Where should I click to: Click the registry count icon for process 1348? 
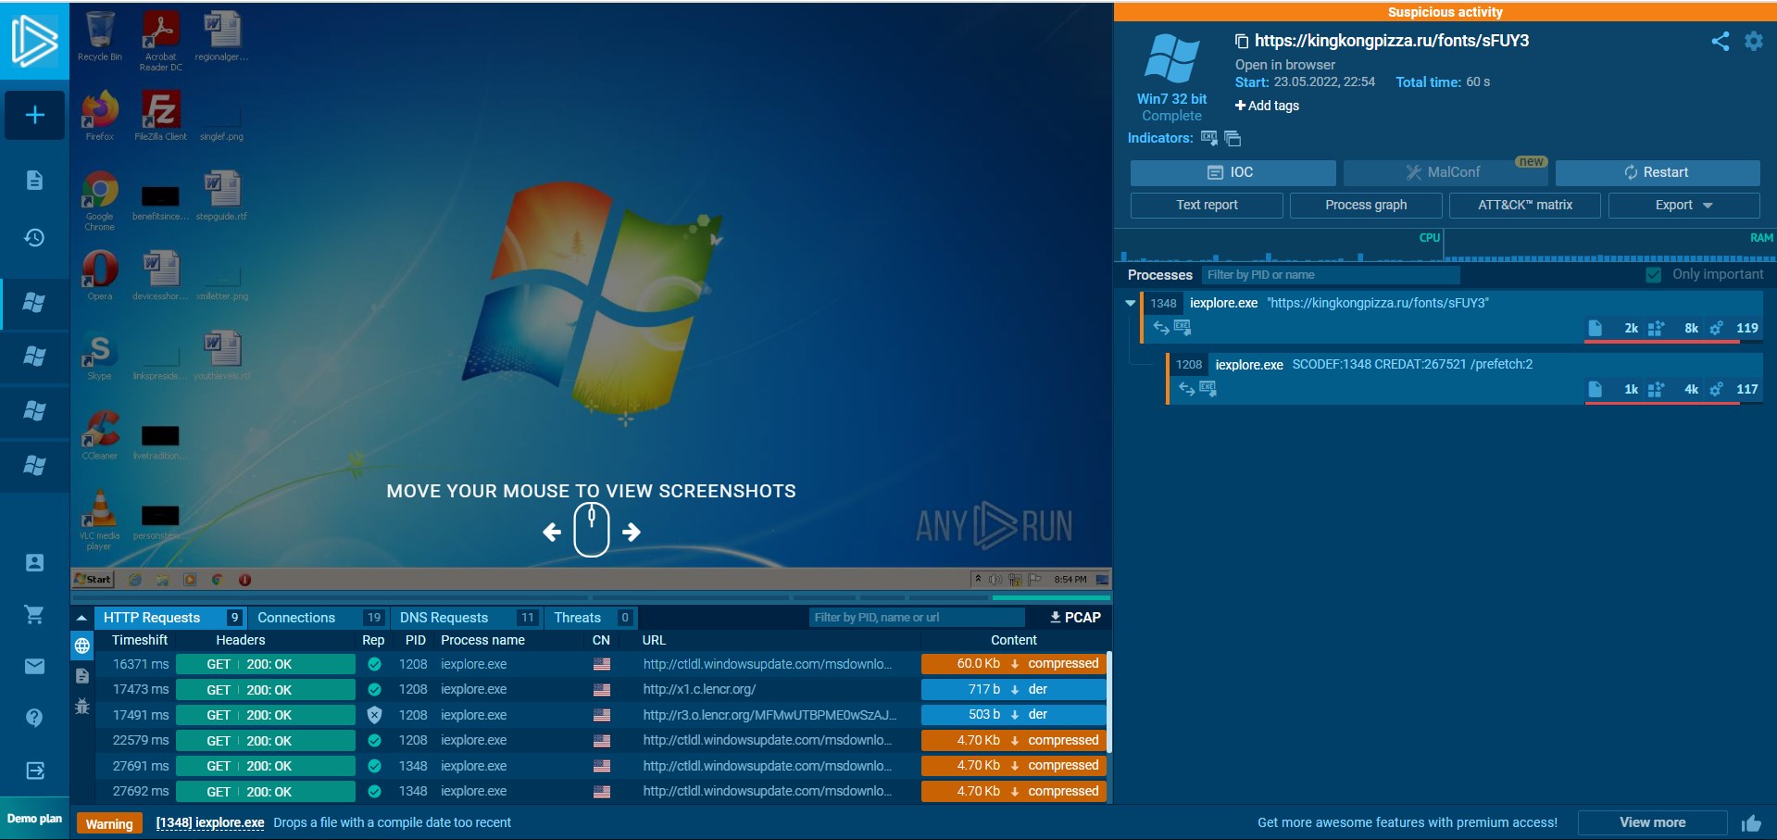click(1656, 328)
